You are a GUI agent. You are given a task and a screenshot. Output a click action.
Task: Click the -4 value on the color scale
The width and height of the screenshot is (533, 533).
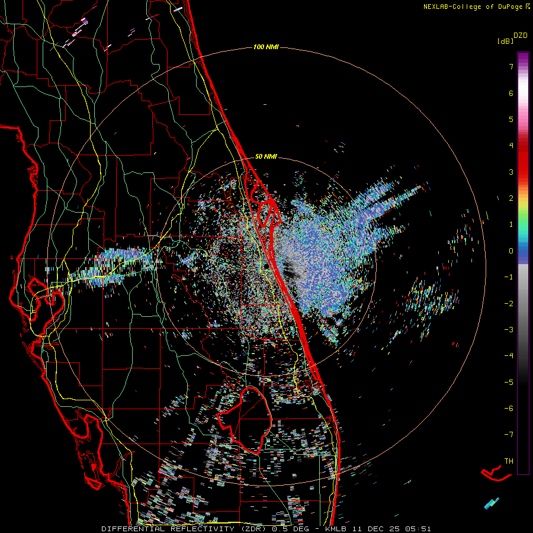coord(509,355)
